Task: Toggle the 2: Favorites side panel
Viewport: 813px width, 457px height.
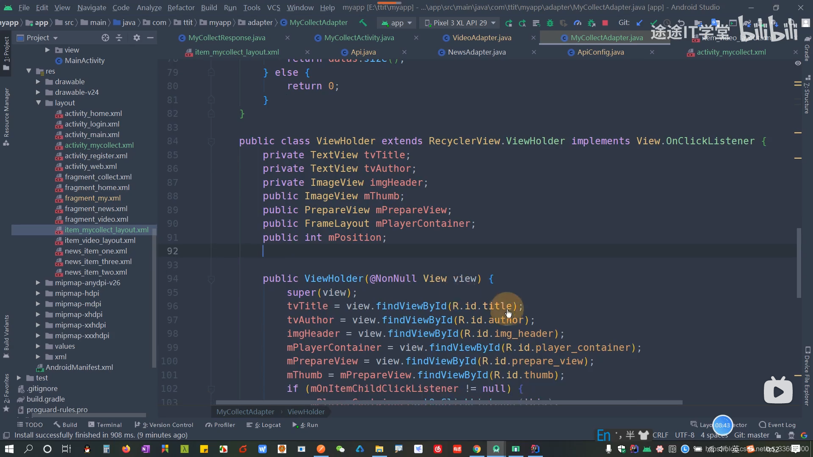Action: pos(6,392)
